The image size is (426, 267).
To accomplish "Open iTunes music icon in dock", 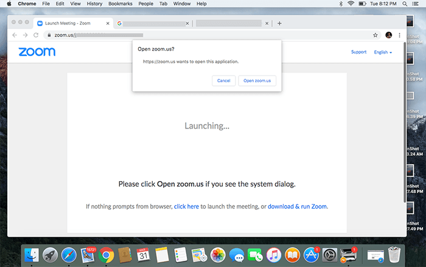I will [x=274, y=255].
